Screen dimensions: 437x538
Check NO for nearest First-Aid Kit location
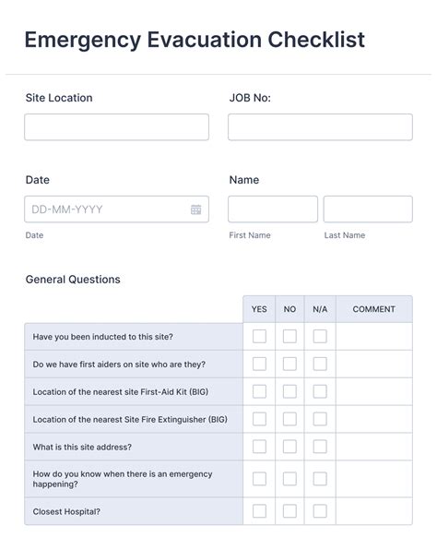[289, 391]
